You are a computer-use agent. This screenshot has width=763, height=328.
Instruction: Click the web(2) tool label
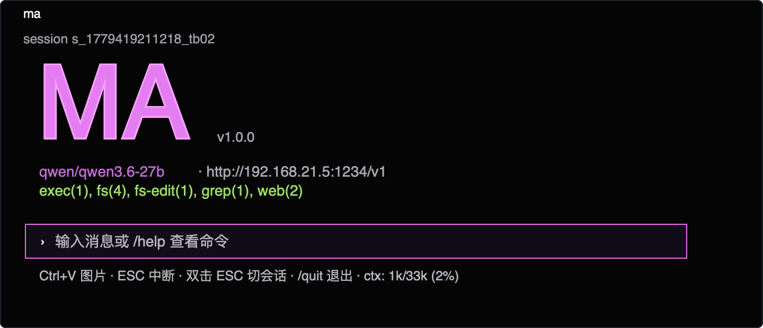tap(280, 192)
